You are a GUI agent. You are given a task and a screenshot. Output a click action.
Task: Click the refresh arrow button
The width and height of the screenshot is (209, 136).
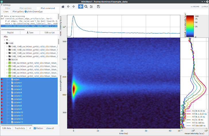click(x=30, y=128)
